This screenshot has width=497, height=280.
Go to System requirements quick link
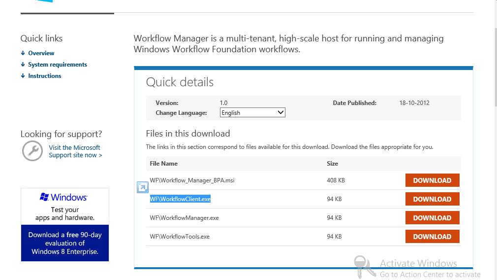point(58,65)
